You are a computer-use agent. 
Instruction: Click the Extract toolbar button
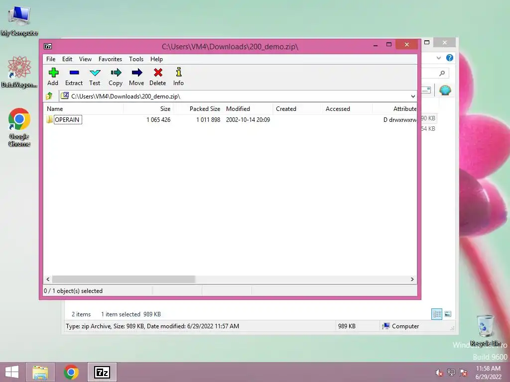pyautogui.click(x=74, y=77)
